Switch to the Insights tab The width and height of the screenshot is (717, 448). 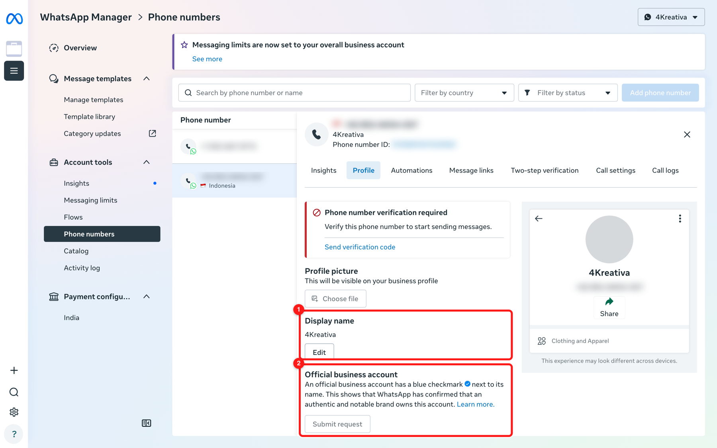[x=323, y=170]
